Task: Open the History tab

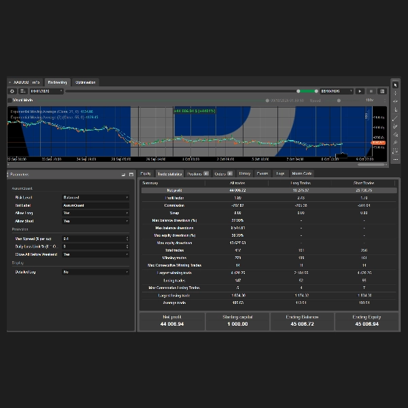Action: tap(245, 173)
